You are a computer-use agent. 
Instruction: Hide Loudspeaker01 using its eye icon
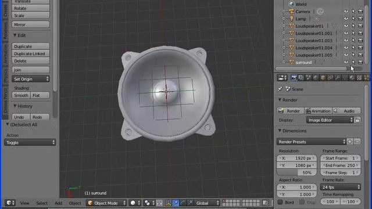point(346,26)
